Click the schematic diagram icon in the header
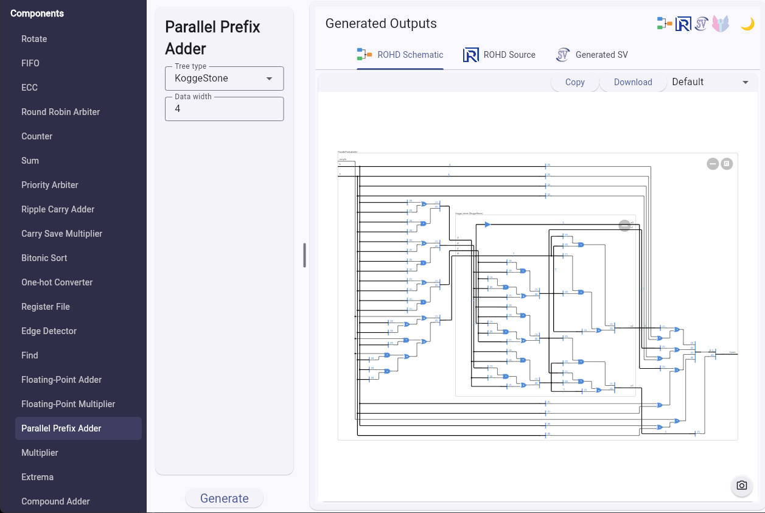765x513 pixels. coord(665,24)
